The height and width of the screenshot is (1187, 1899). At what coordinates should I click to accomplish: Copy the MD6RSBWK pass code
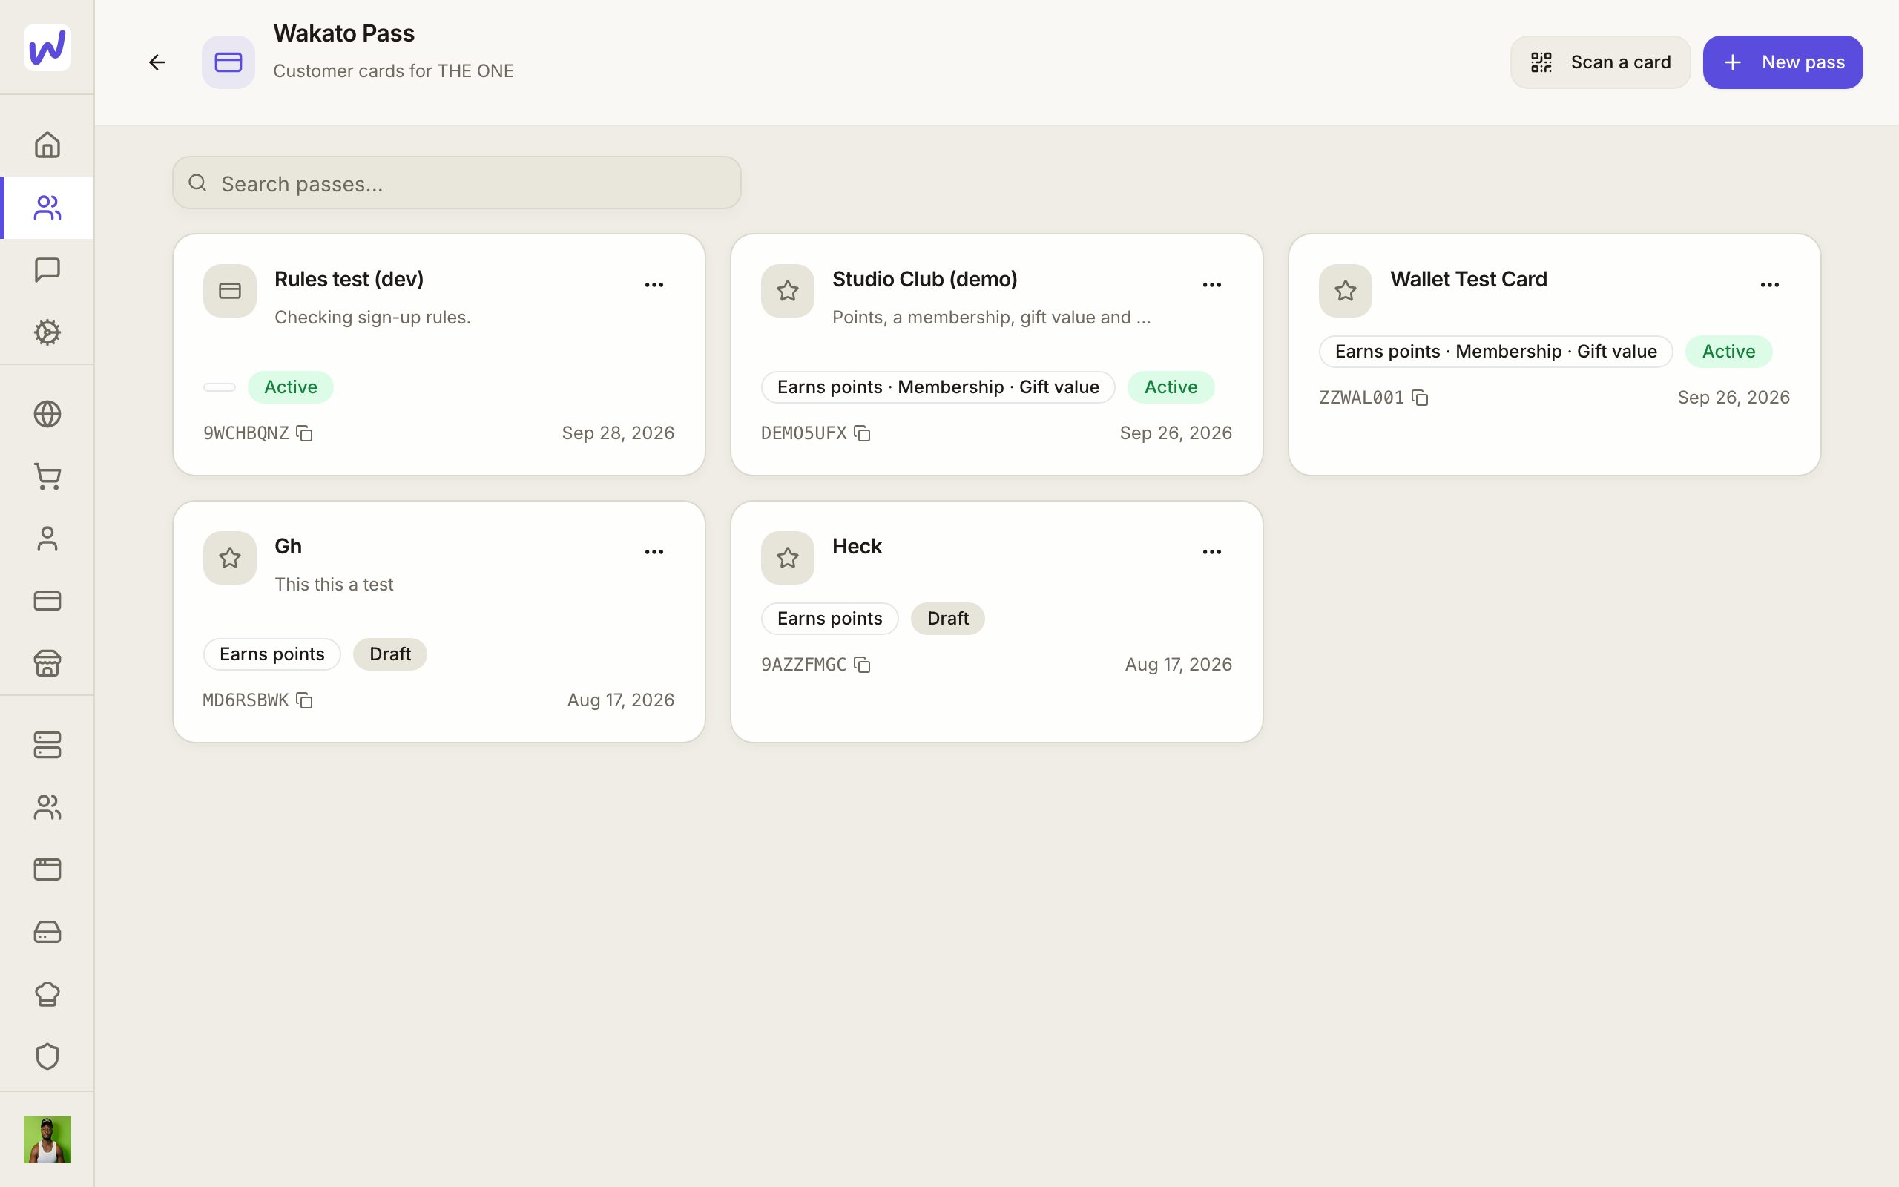[x=304, y=700]
